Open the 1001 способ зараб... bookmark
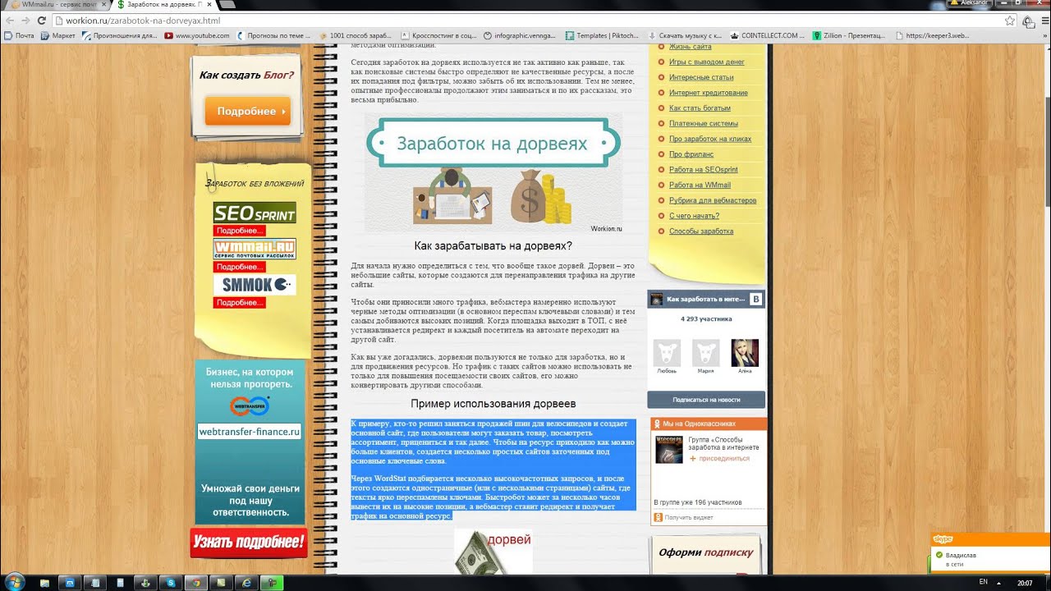The width and height of the screenshot is (1051, 591). click(356, 36)
